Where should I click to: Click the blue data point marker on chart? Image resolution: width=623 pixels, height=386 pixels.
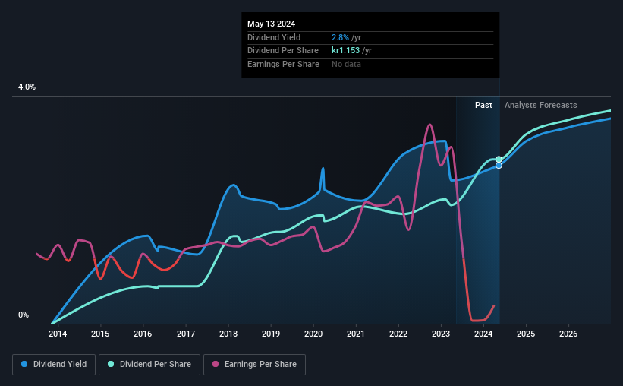499,166
